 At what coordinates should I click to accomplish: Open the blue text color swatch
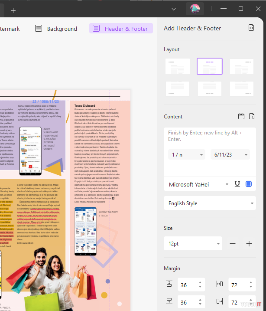[249, 184]
